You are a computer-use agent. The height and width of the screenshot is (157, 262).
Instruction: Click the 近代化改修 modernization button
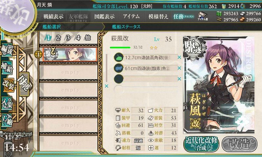coord(202,144)
